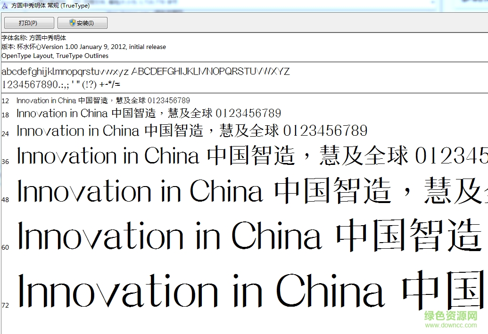The image size is (488, 334).
Task: Select the size 12 label in left margin
Action: click(5, 100)
